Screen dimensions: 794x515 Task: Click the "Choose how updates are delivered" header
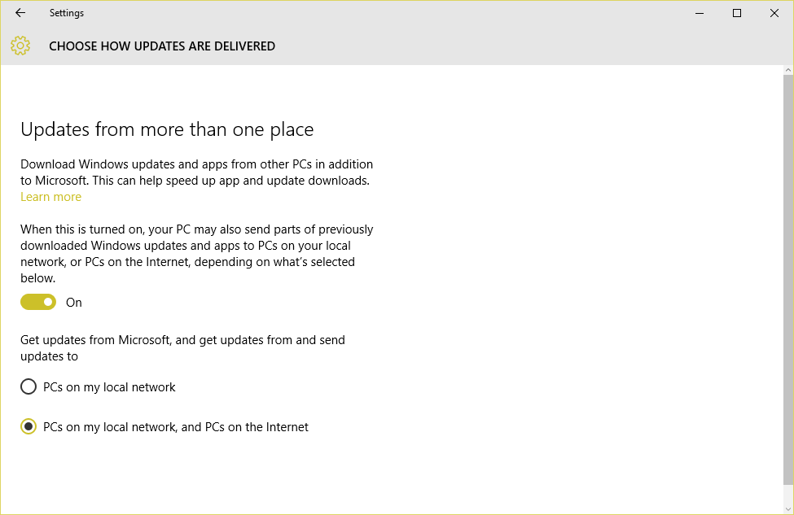(162, 46)
